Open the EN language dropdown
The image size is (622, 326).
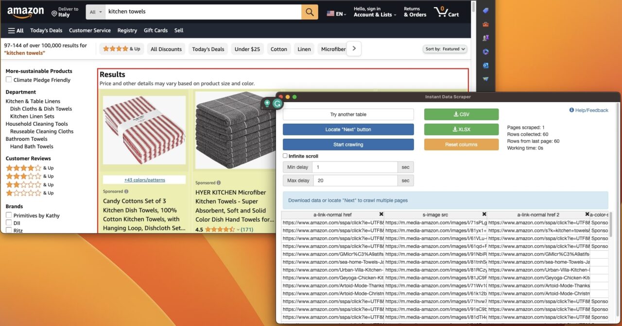pos(336,14)
